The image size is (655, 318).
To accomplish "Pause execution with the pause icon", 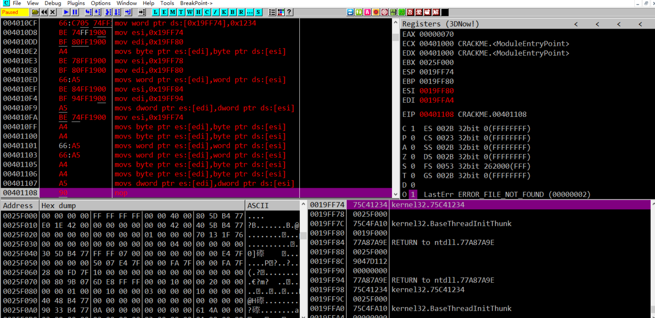I will click(75, 12).
